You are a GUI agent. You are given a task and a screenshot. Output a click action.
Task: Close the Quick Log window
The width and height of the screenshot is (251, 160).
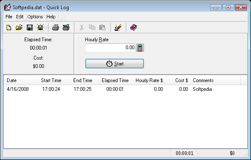(241, 7)
